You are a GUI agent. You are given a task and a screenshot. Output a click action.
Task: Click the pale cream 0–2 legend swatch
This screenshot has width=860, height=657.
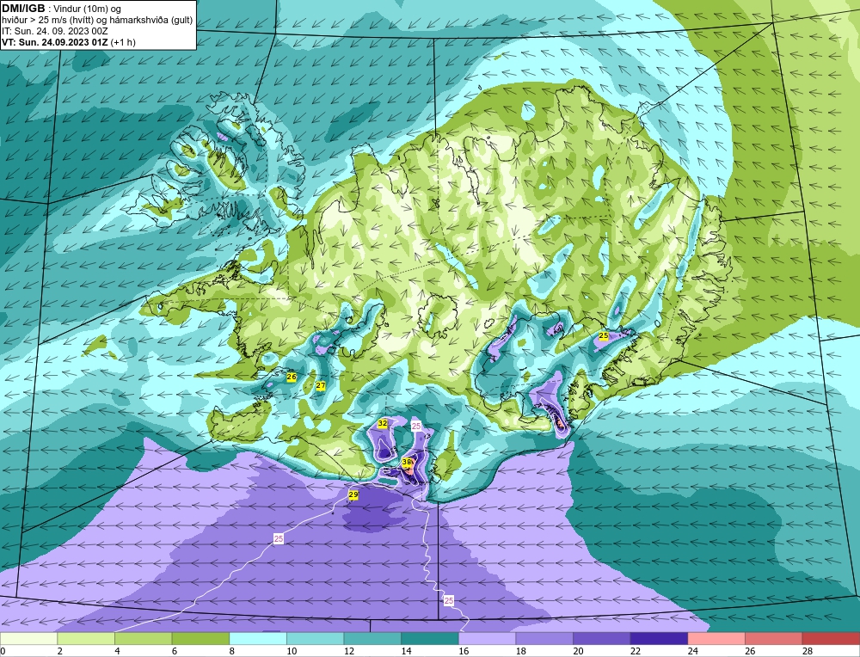click(x=28, y=639)
